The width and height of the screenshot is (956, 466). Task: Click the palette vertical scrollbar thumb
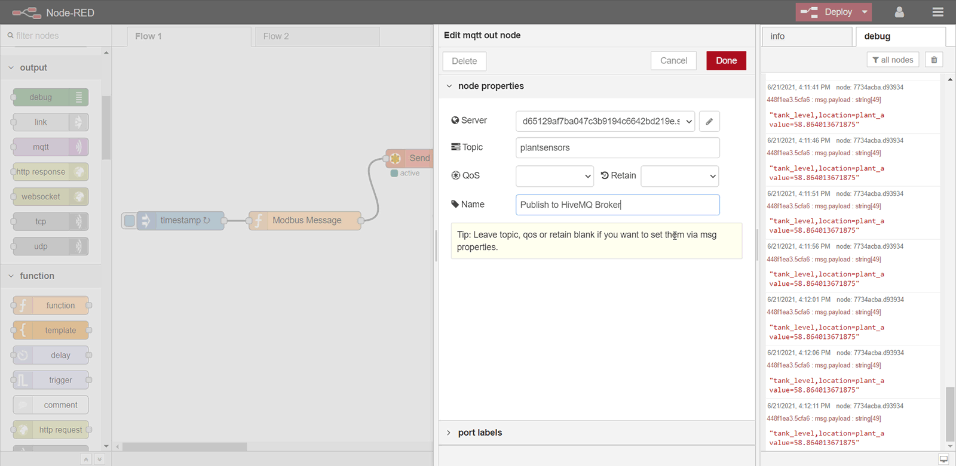tap(106, 128)
